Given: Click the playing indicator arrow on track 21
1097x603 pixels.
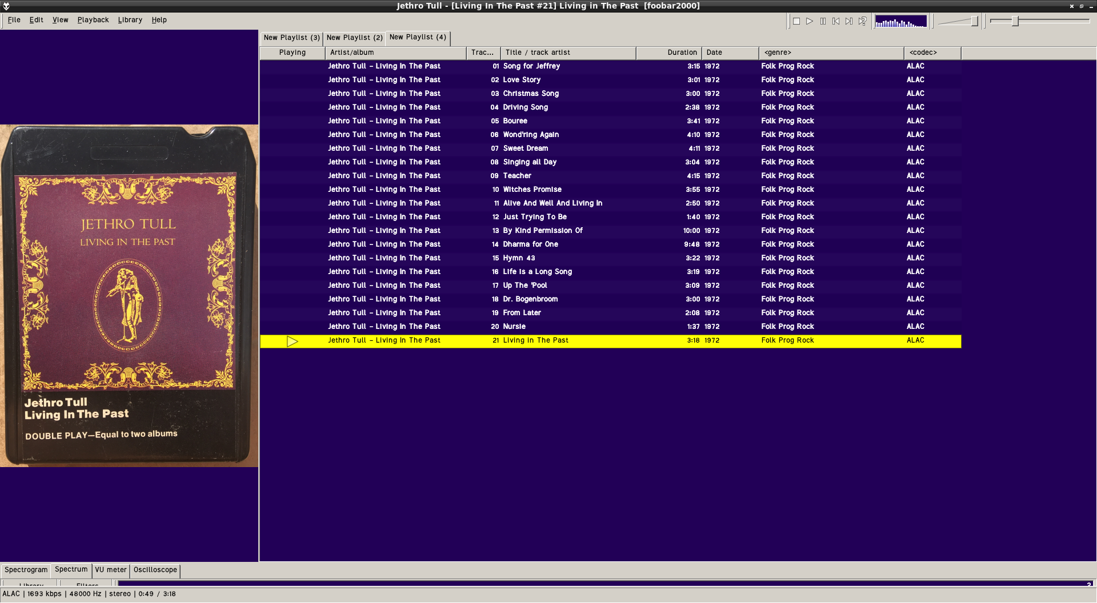Looking at the screenshot, I should (x=293, y=341).
